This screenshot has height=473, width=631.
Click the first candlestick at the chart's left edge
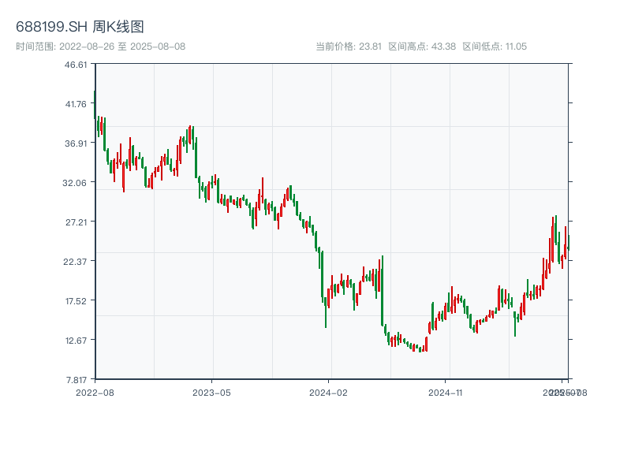[95, 106]
